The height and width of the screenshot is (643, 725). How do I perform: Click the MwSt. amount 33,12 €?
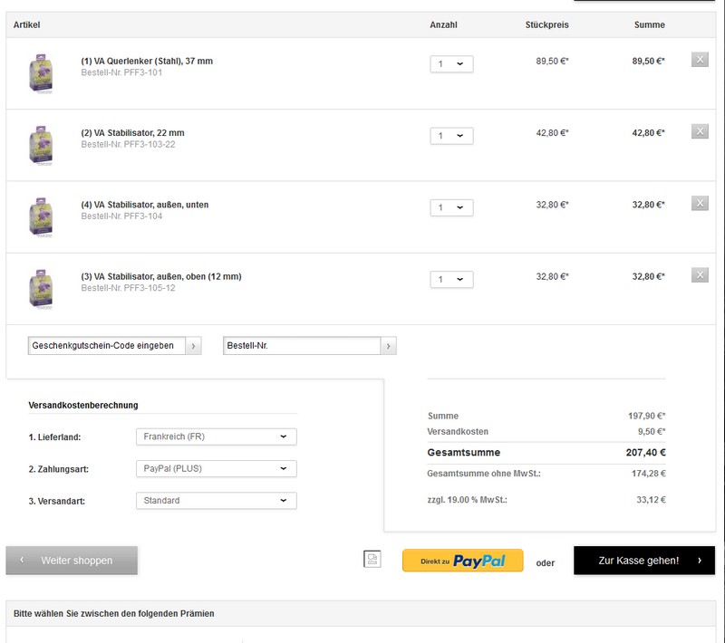(651, 500)
